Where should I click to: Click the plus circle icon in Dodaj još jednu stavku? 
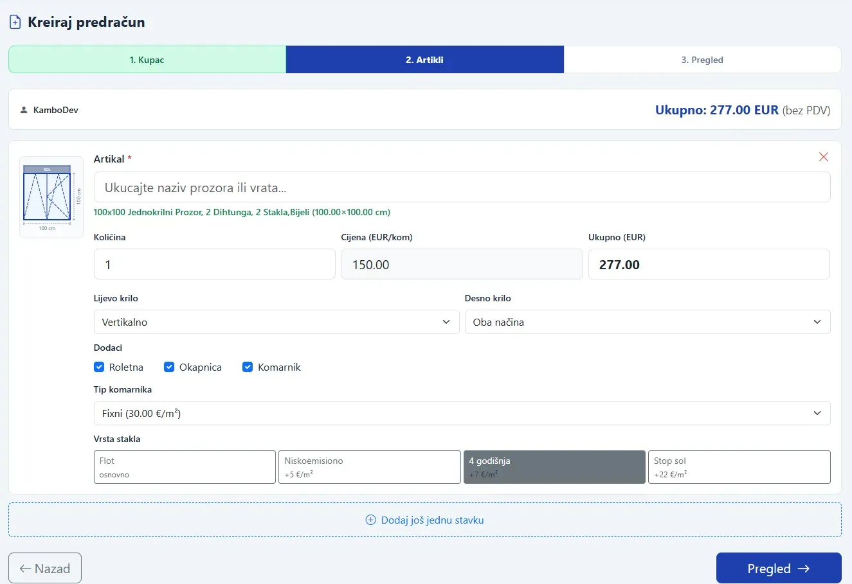[x=370, y=520]
